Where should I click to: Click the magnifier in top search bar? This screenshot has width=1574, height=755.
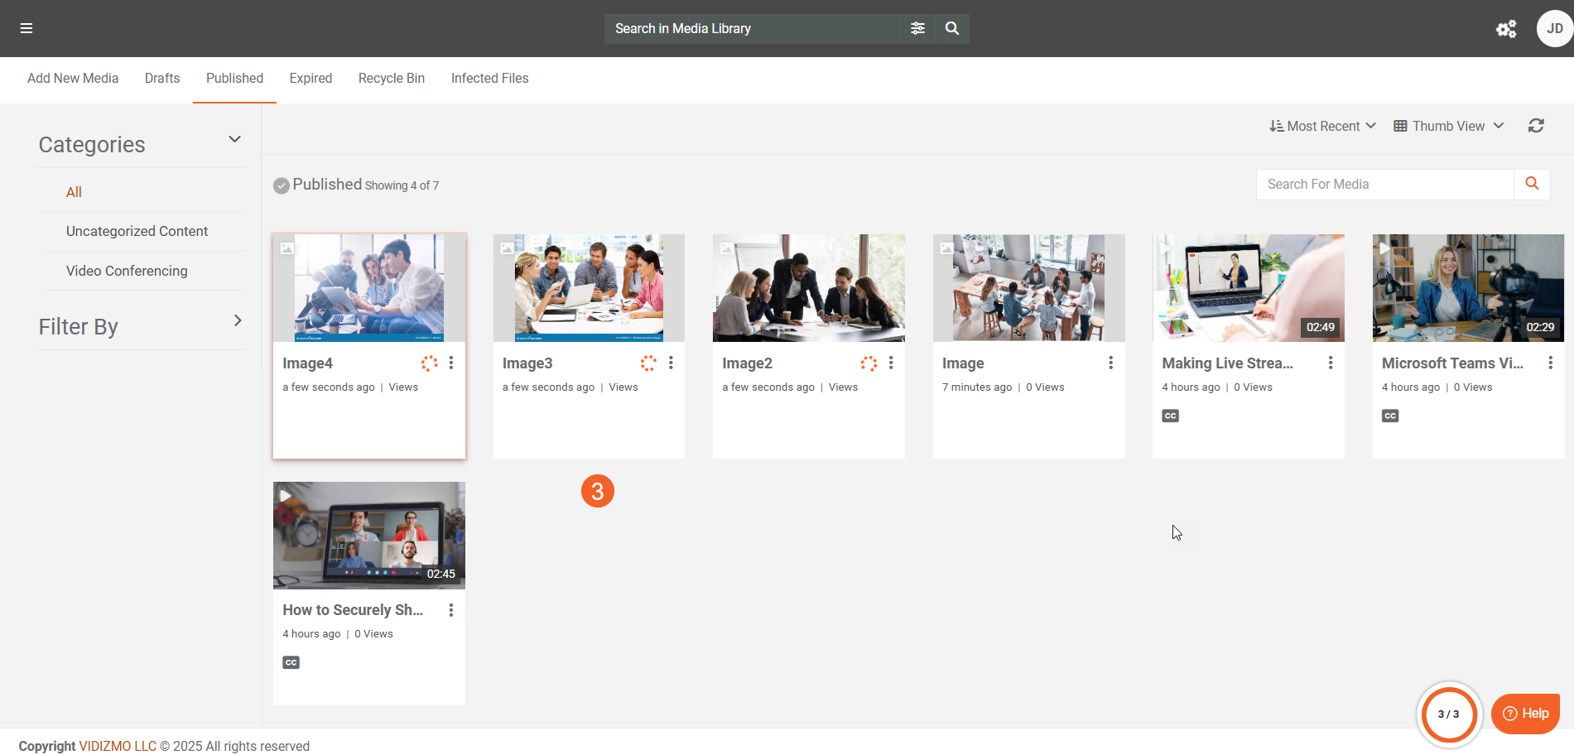952,28
